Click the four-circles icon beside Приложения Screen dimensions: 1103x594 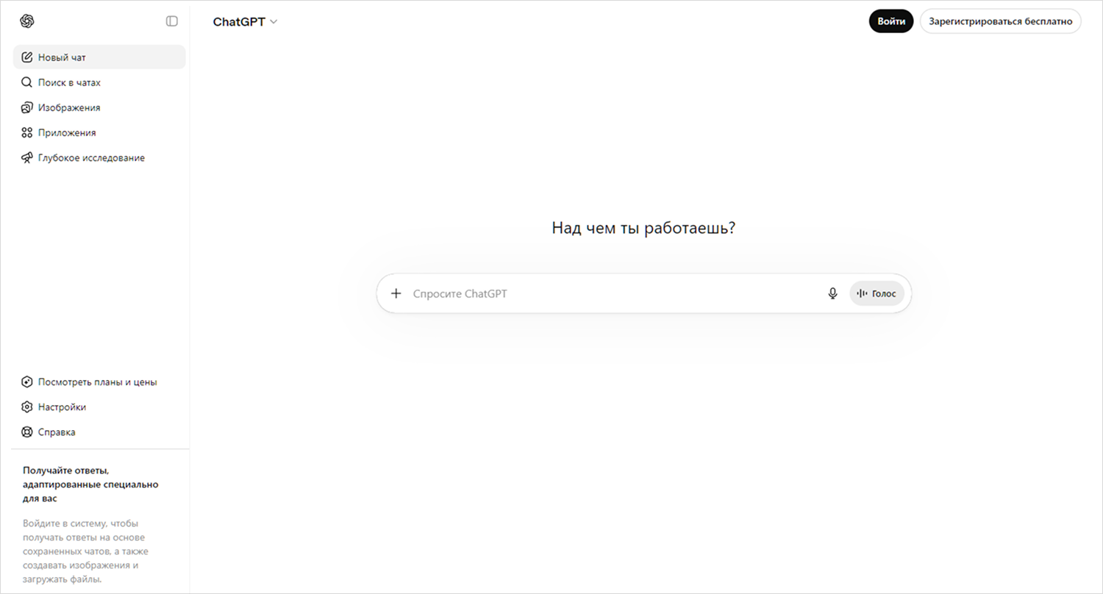click(x=27, y=132)
